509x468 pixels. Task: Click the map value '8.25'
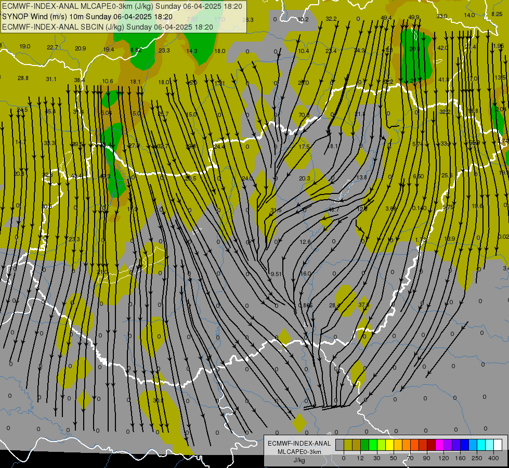tap(497, 14)
